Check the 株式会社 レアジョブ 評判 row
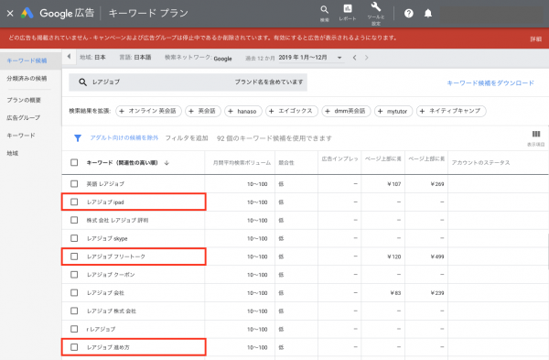This screenshot has width=549, height=360. [74, 220]
